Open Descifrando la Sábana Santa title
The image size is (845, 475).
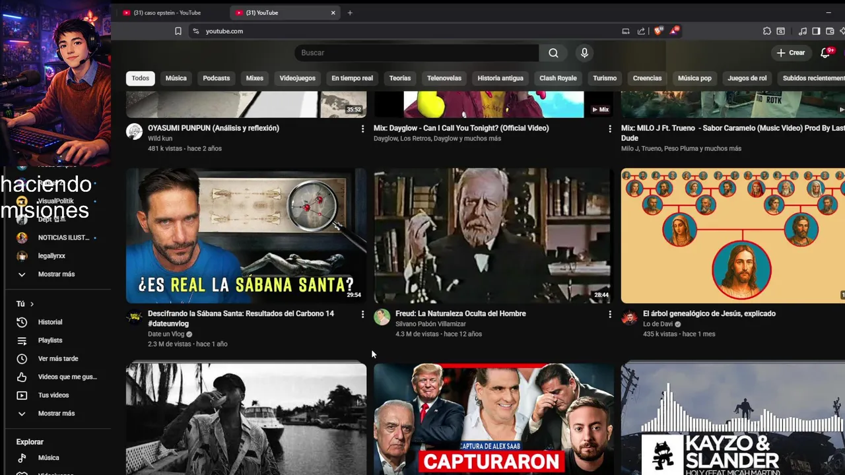(241, 318)
